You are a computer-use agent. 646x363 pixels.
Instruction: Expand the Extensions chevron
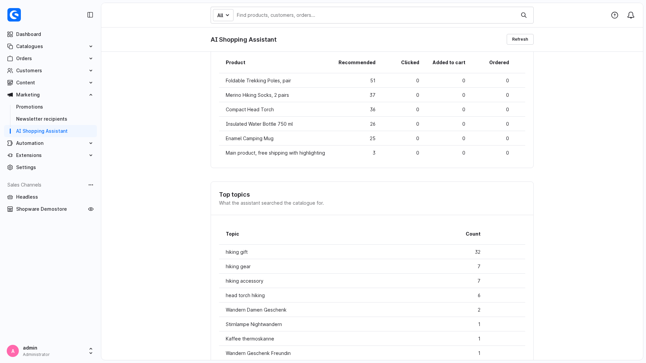point(91,155)
